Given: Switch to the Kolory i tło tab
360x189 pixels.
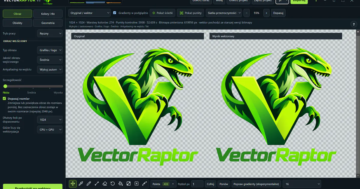Looking at the screenshot, I should click(x=48, y=14).
